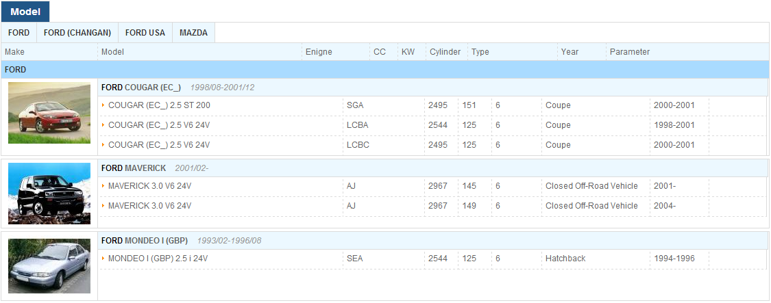Switch to MAZDA tab

(193, 33)
